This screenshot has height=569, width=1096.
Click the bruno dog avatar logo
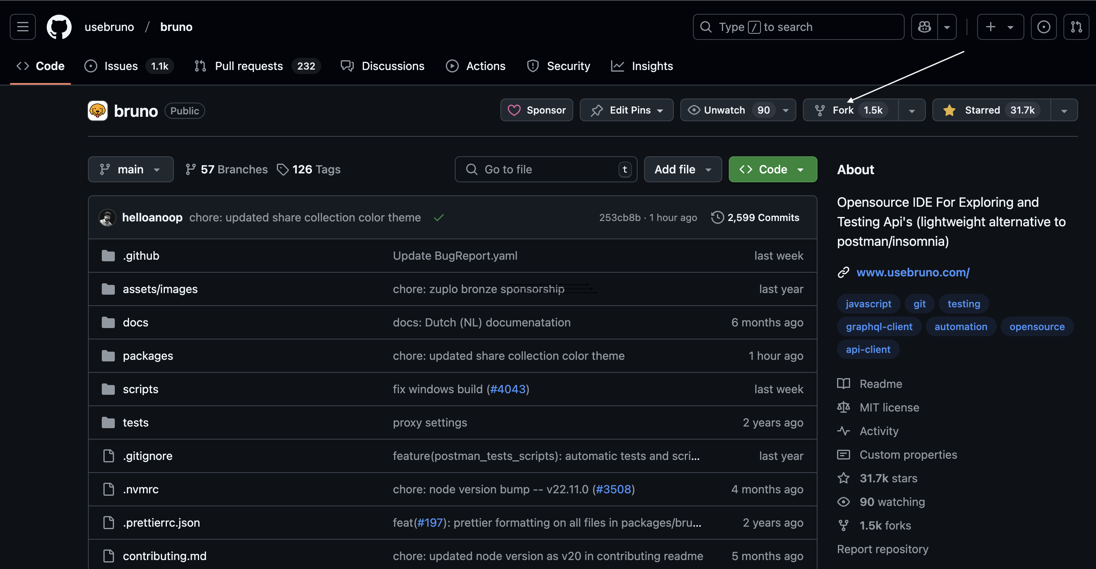(x=98, y=111)
